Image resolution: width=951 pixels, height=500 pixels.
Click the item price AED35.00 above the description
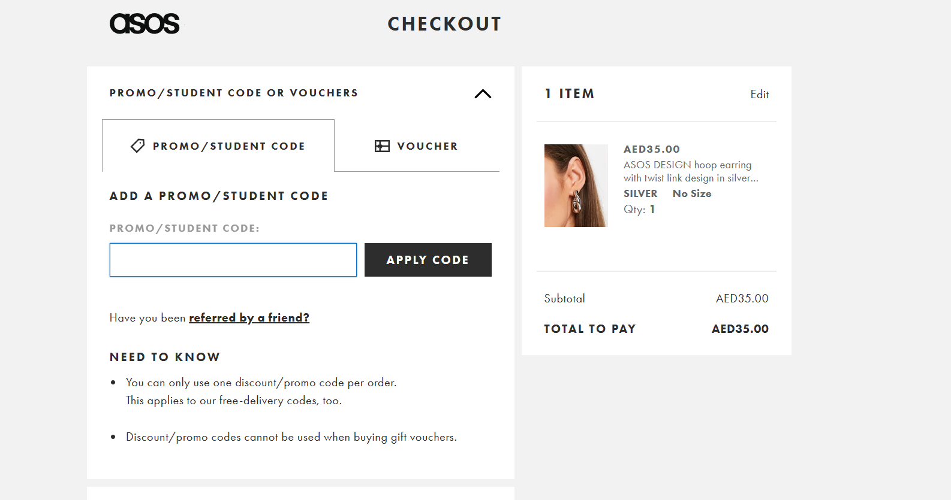[x=651, y=149]
